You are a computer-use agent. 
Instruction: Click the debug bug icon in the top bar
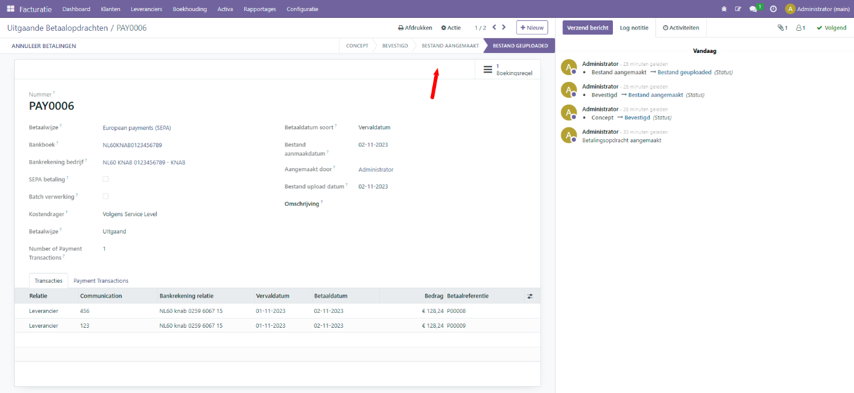click(724, 9)
